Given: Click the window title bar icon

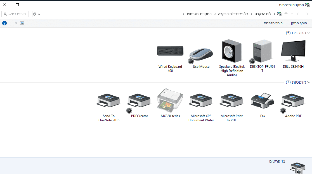Looking at the screenshot, I should (308, 5).
